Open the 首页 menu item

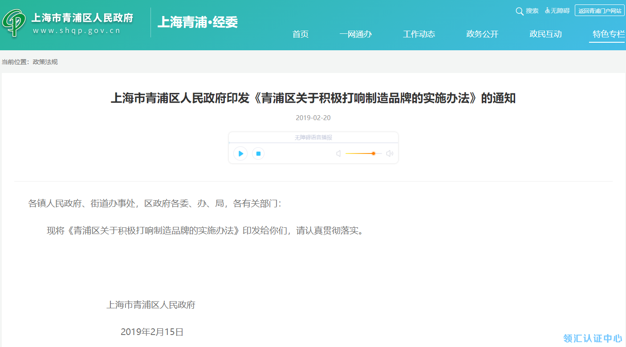click(300, 34)
